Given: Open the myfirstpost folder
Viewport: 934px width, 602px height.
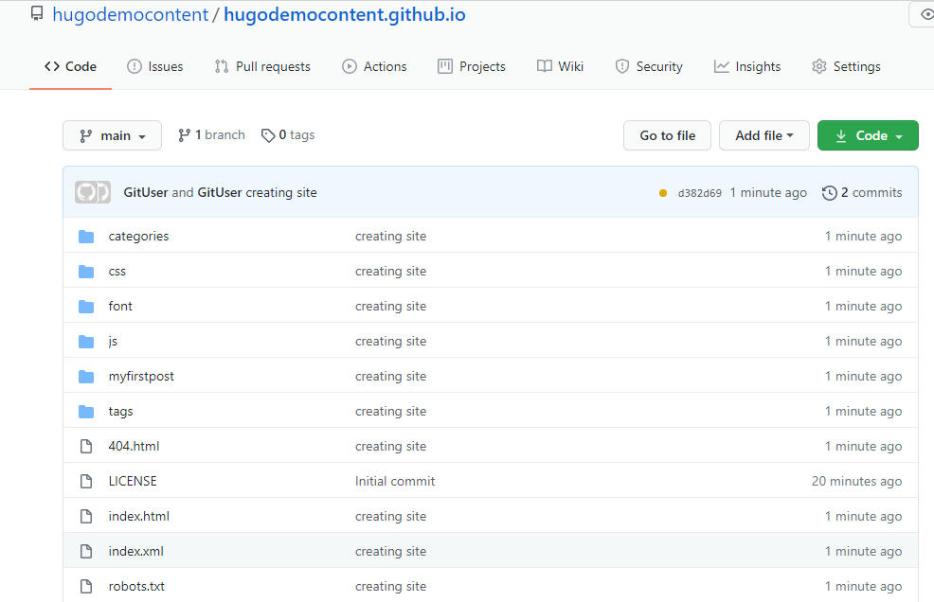Looking at the screenshot, I should click(x=141, y=376).
